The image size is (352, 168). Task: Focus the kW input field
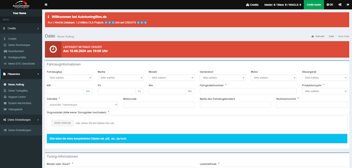(x=65, y=91)
